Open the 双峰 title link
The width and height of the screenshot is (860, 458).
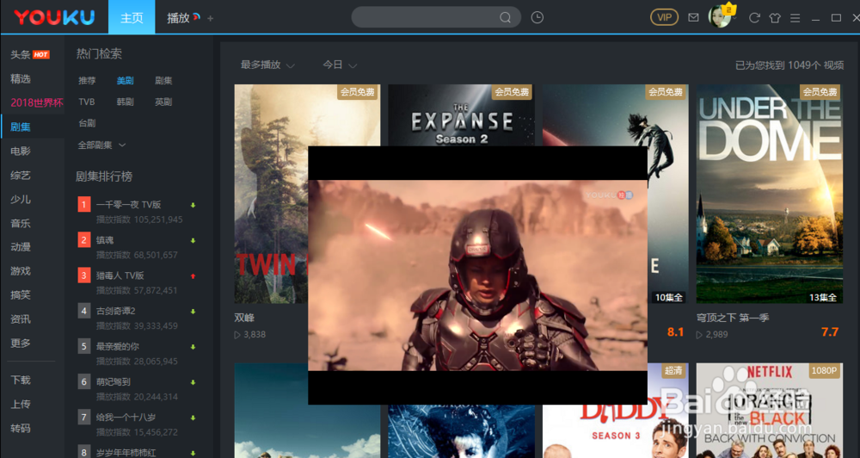(244, 318)
